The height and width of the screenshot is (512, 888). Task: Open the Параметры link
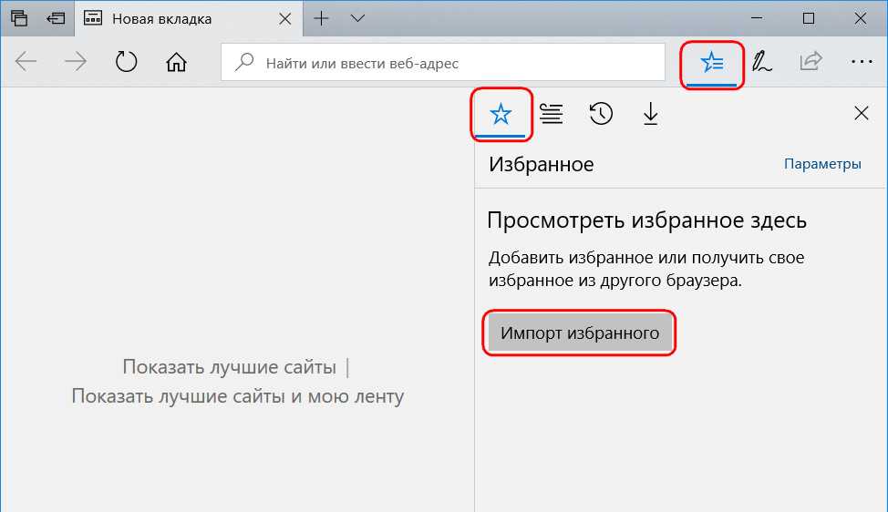pos(822,164)
